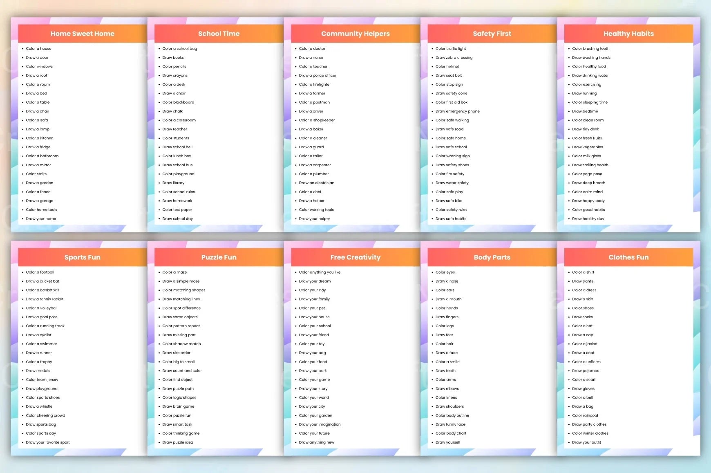Click the 'Color your future' list item
The width and height of the screenshot is (711, 473).
(314, 433)
